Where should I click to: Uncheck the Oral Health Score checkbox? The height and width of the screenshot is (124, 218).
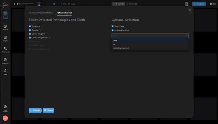[113, 30]
